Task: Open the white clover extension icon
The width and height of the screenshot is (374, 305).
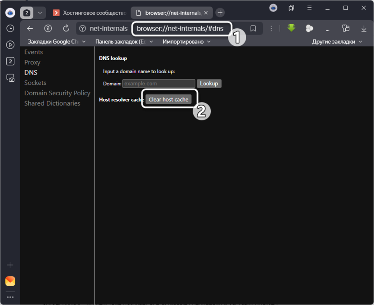Action: point(309,29)
